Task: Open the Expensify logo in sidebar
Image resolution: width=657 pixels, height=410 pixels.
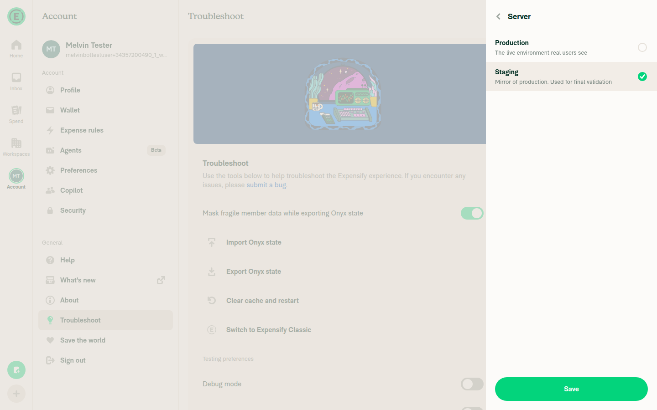Action: pos(16,16)
